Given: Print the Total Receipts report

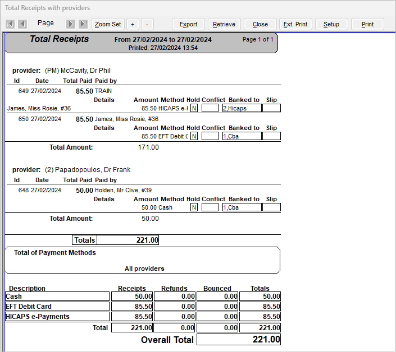Looking at the screenshot, I should point(367,24).
